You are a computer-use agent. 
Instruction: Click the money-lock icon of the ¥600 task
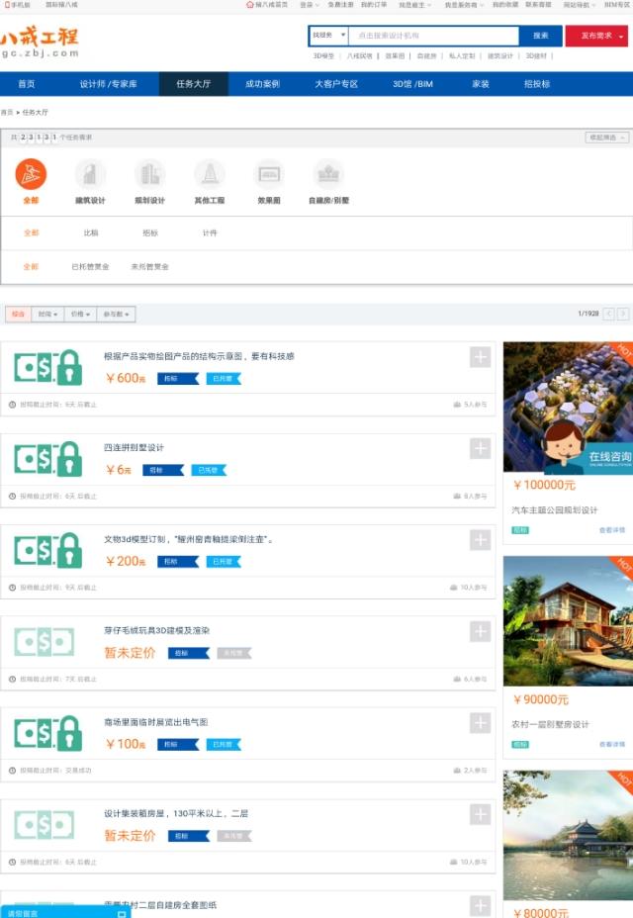click(48, 367)
